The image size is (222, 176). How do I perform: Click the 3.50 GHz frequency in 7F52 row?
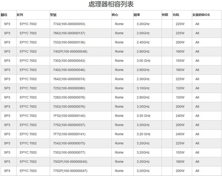pyautogui.click(x=144, y=116)
